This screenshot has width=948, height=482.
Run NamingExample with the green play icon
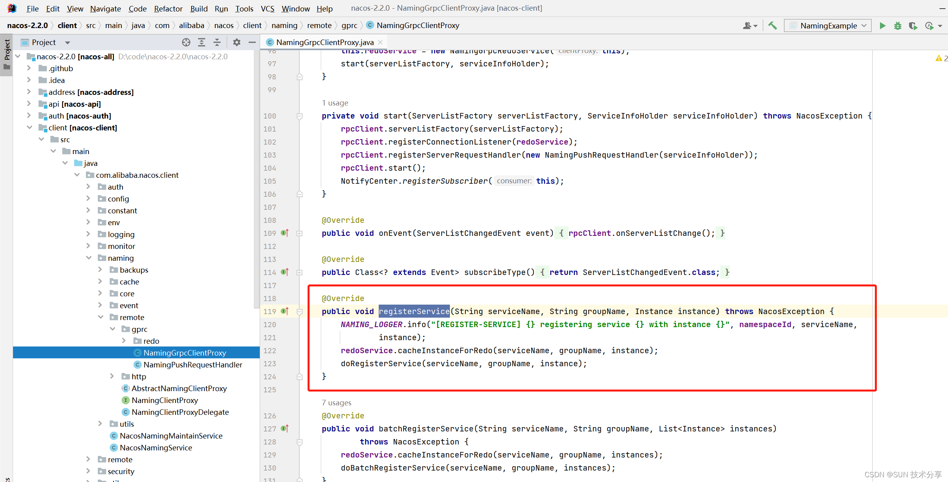pyautogui.click(x=882, y=26)
